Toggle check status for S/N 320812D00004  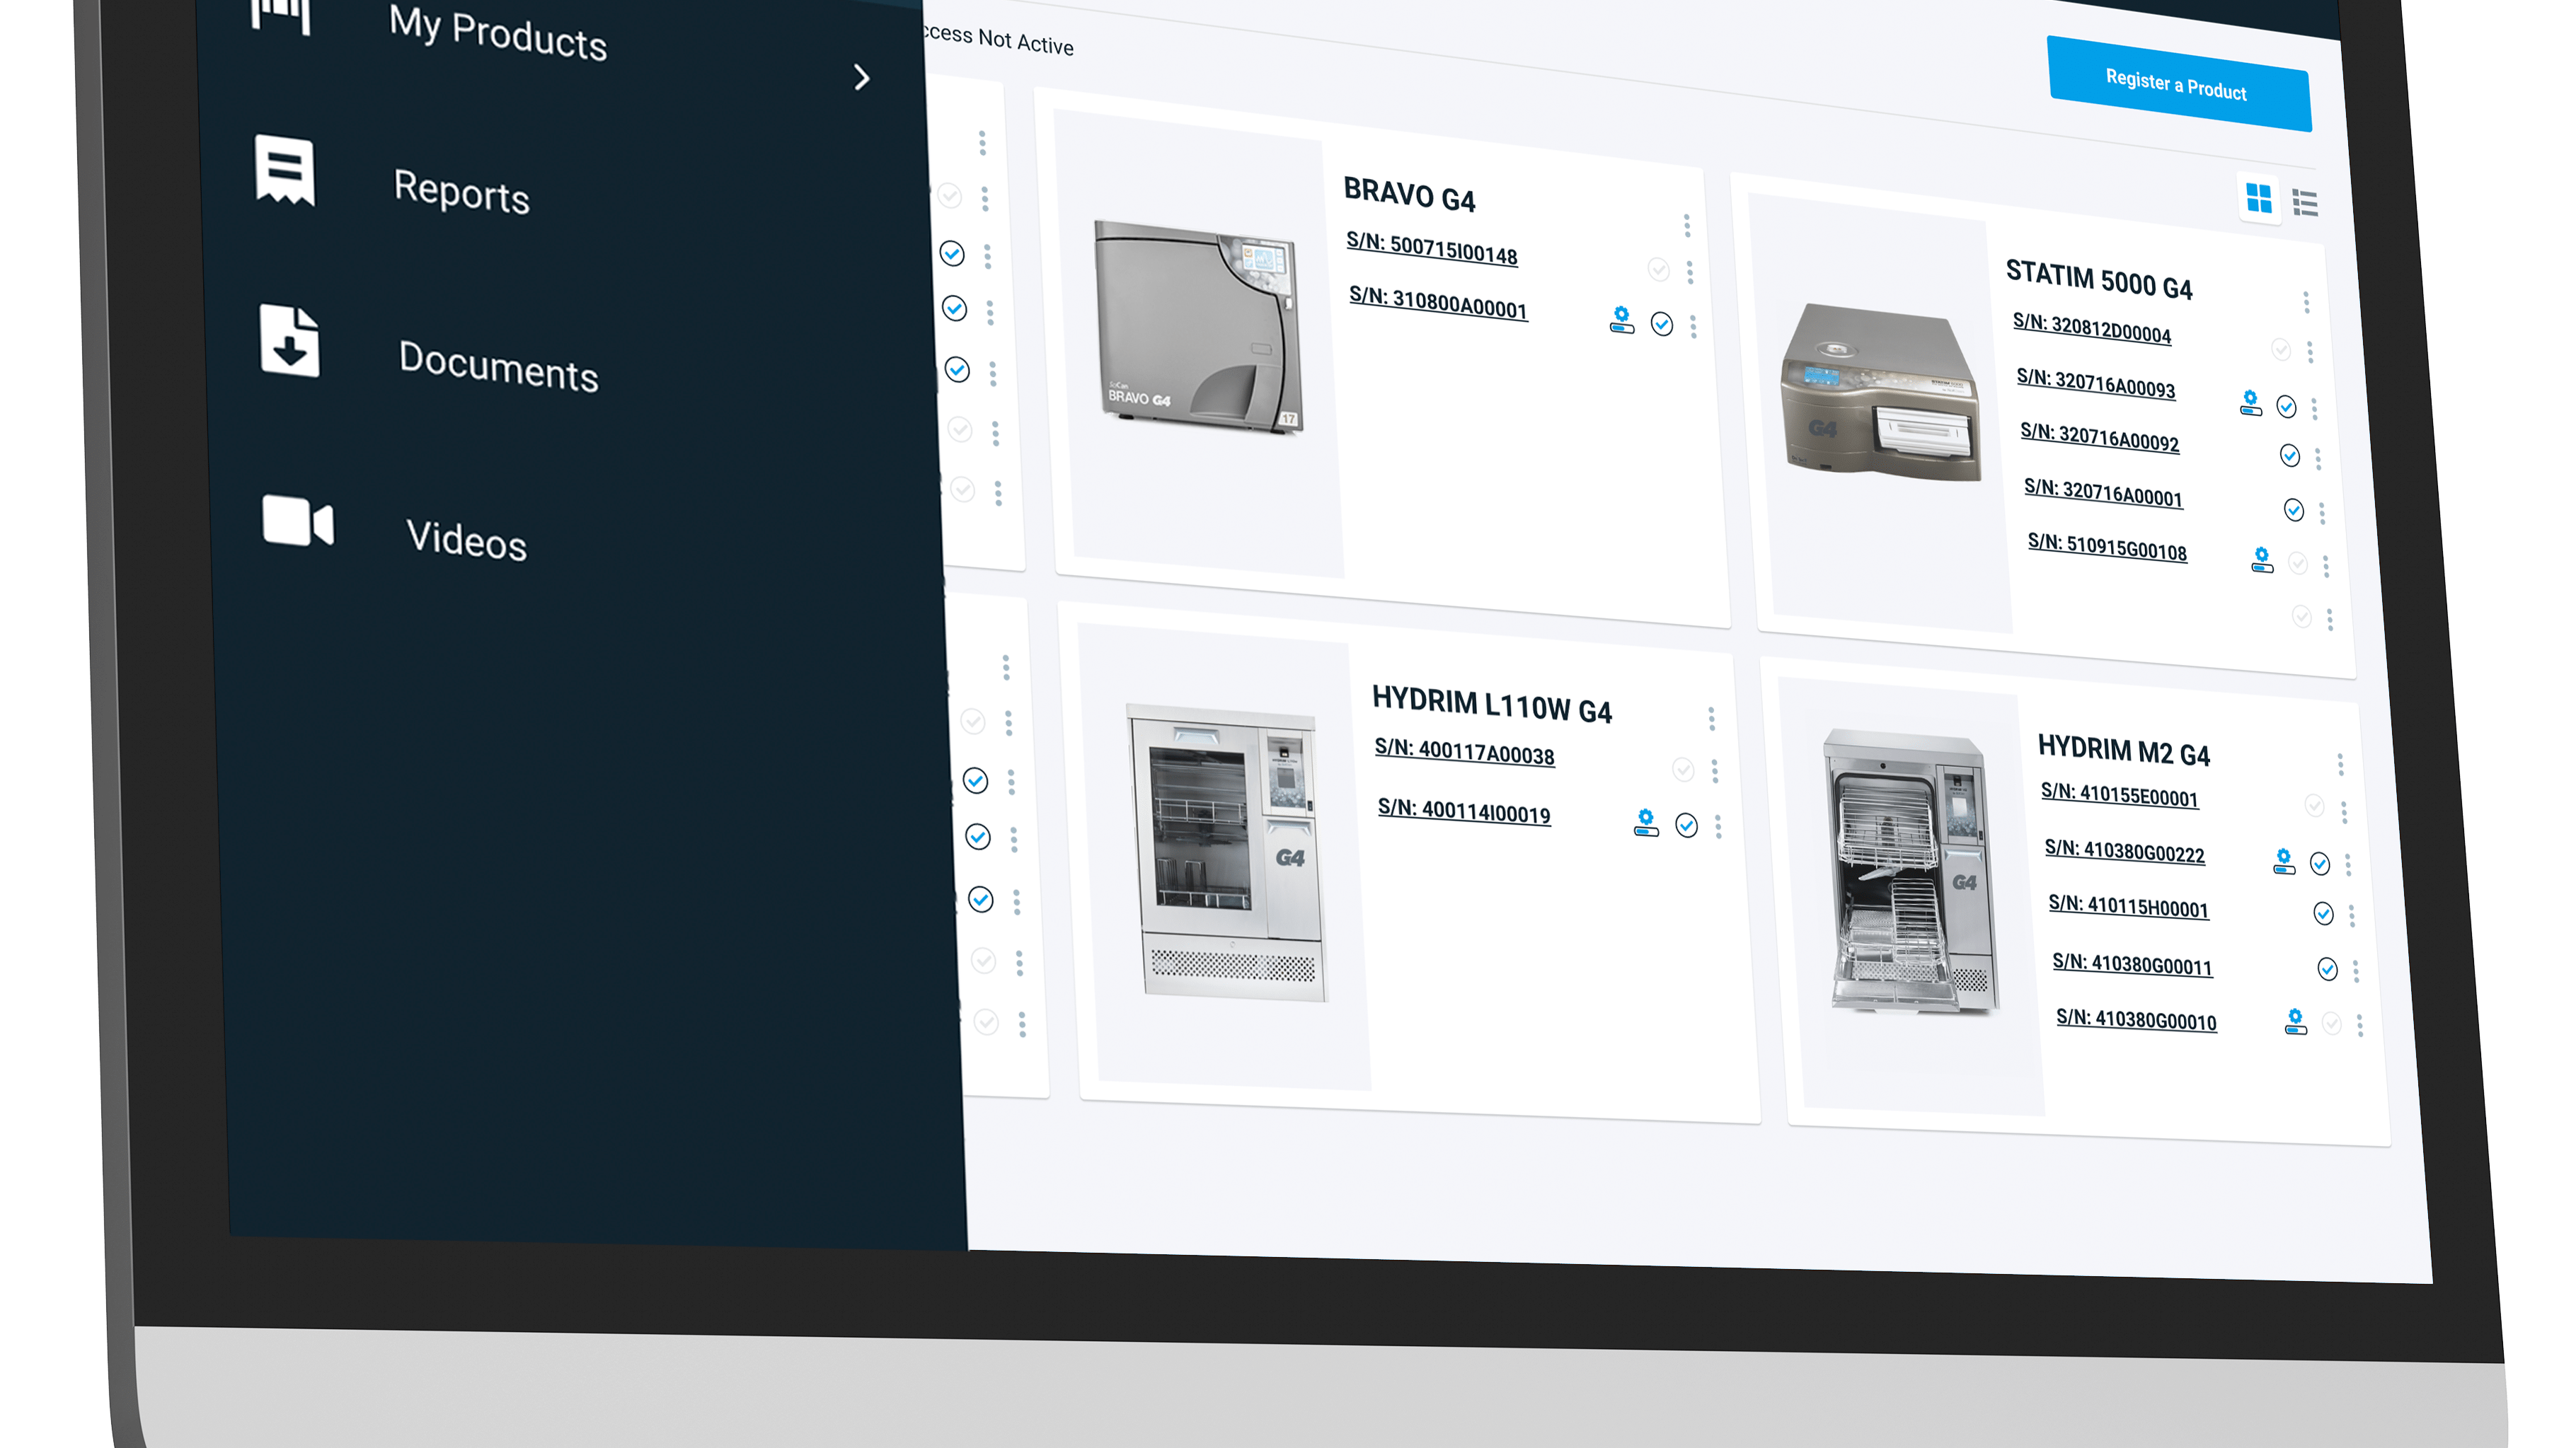(2281, 349)
